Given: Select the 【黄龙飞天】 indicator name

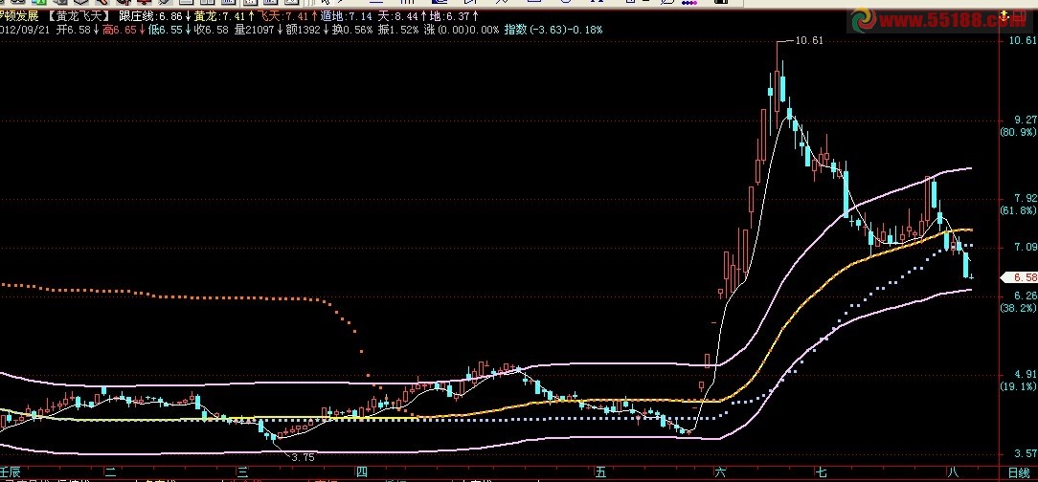Looking at the screenshot, I should point(80,16).
